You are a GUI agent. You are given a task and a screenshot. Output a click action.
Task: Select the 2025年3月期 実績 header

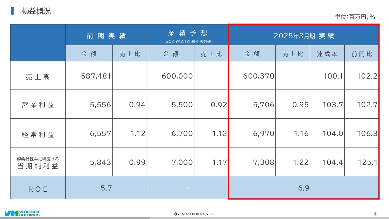point(304,36)
